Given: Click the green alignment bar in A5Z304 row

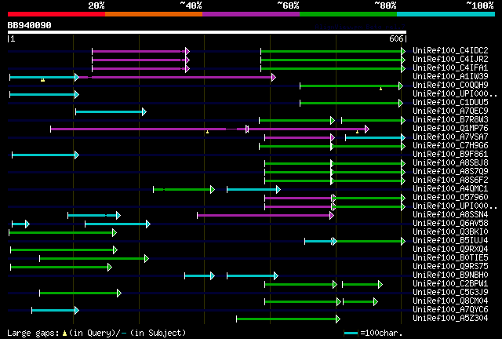Looking at the screenshot, I should tap(288, 319).
